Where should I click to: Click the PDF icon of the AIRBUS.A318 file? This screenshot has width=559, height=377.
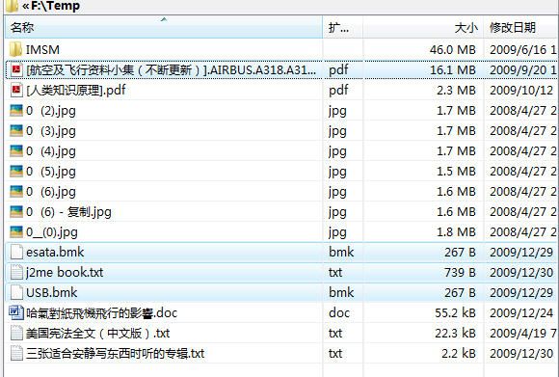tap(16, 69)
